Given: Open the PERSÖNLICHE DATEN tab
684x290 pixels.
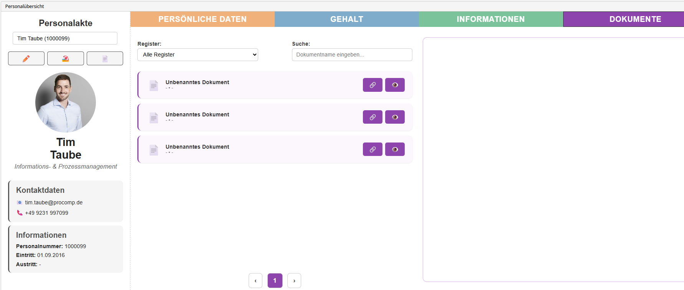Looking at the screenshot, I should click(x=202, y=19).
